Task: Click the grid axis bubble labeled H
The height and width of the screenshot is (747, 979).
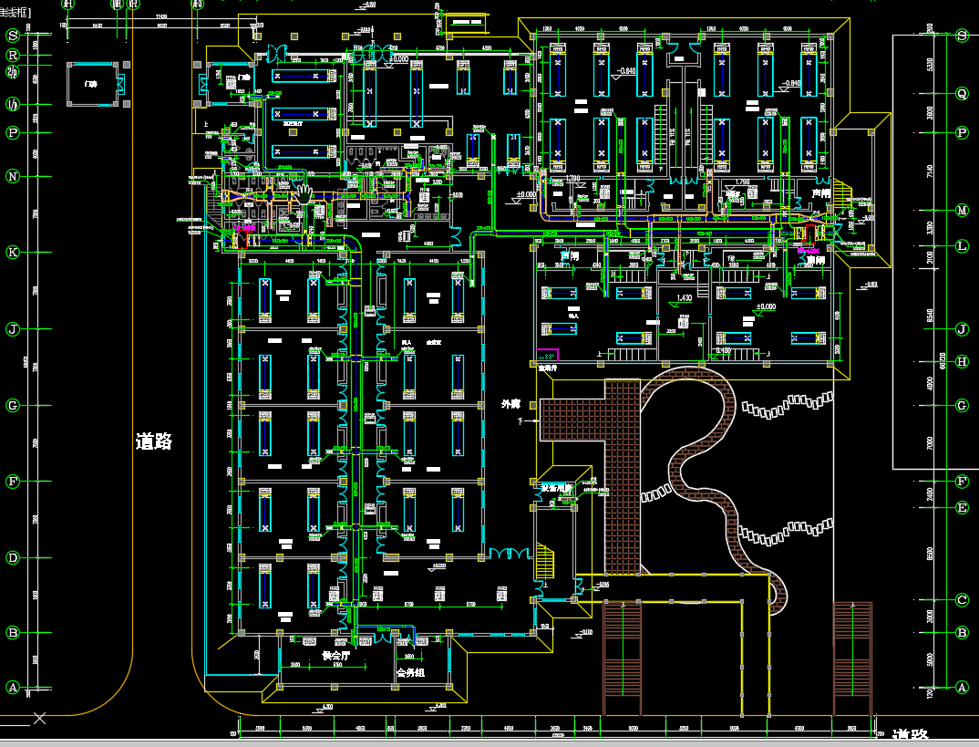Action: pyautogui.click(x=962, y=362)
